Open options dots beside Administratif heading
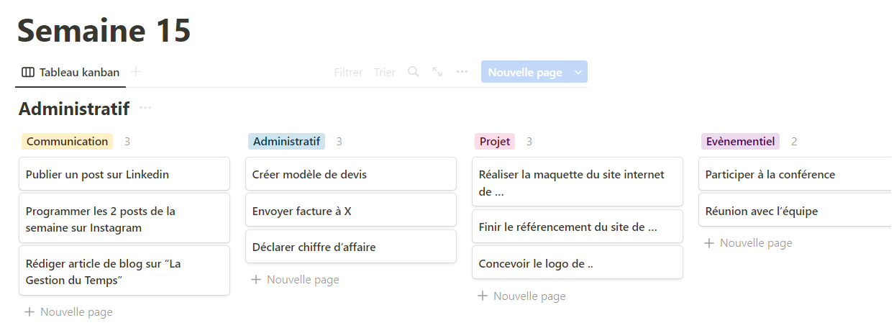The image size is (894, 328). click(145, 108)
